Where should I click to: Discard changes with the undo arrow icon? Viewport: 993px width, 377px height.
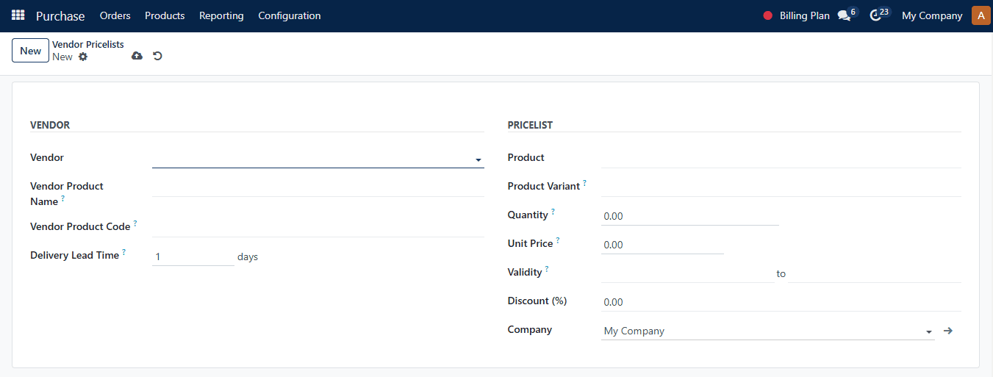[157, 56]
